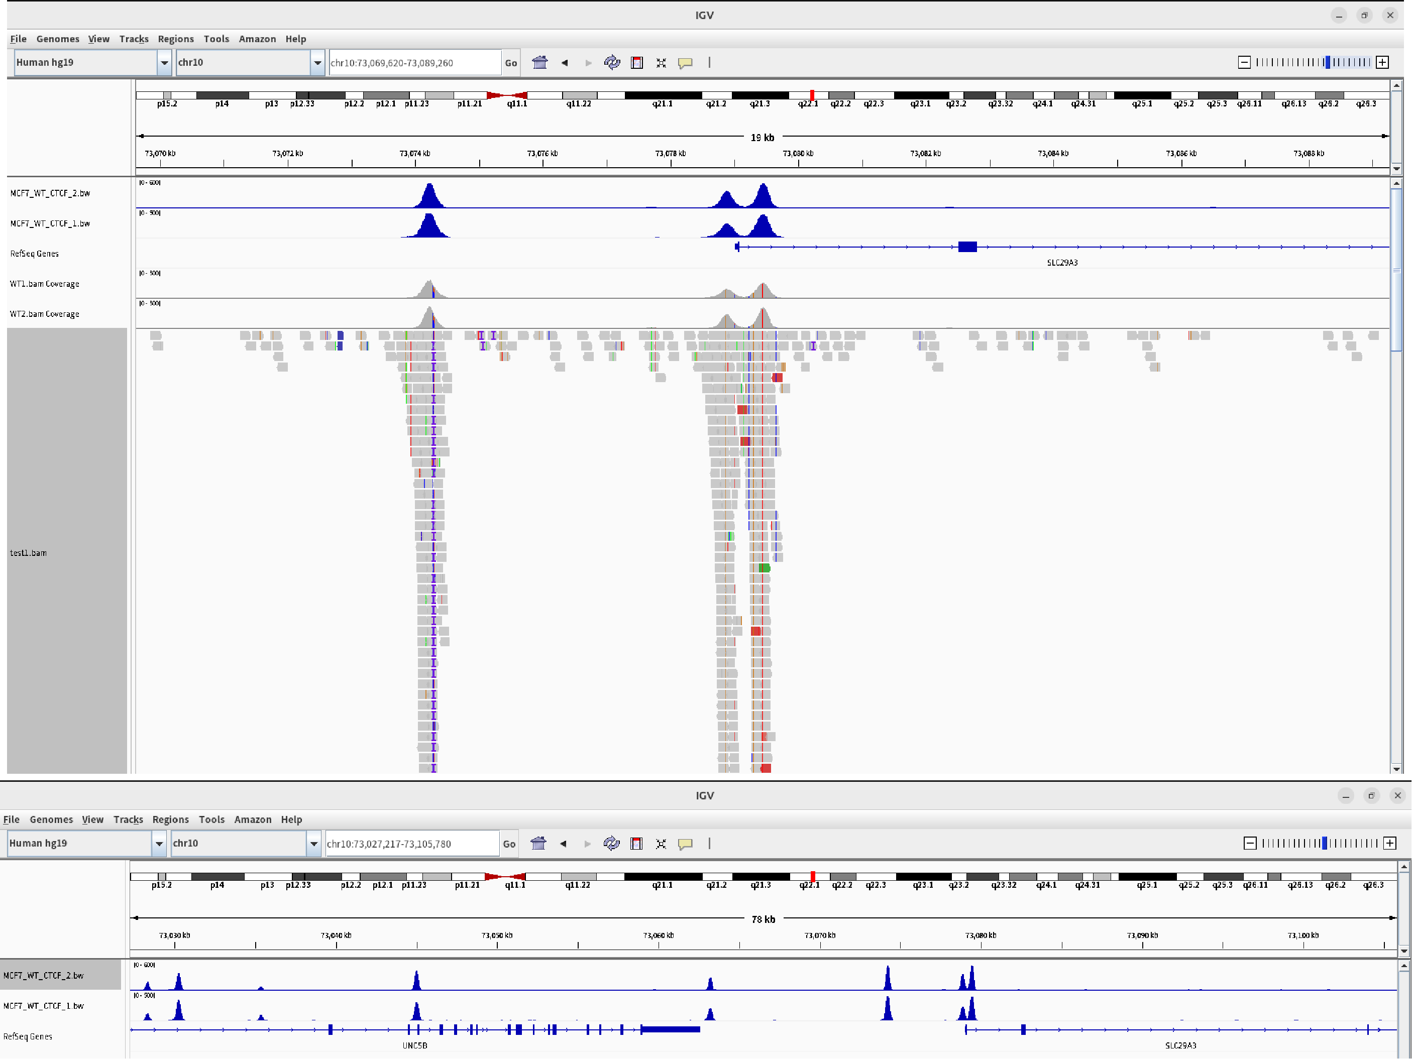Click the zoom out minus icon in bottom window
The height and width of the screenshot is (1059, 1412).
(1250, 844)
